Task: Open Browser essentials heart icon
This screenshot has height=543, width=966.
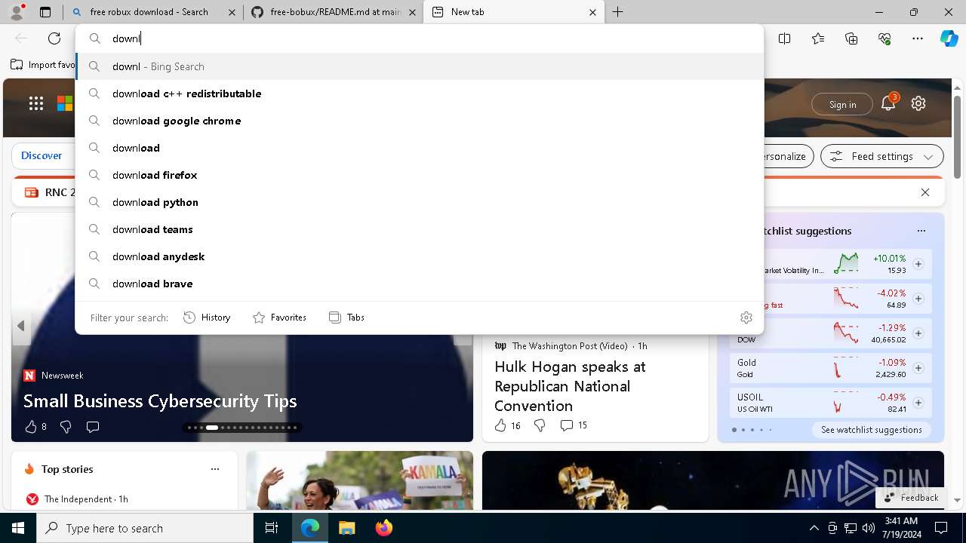Action: point(884,38)
